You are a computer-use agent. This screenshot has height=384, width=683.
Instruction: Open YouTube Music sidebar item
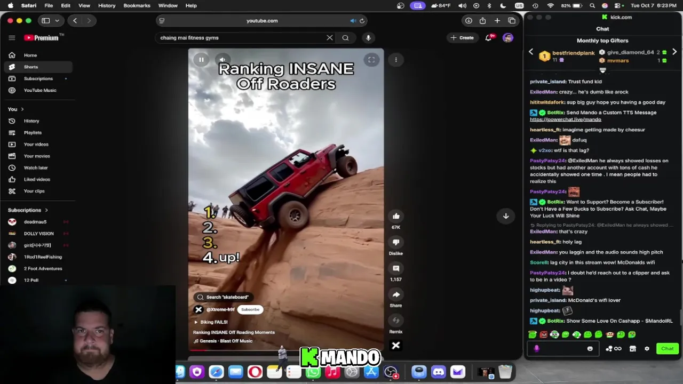pyautogui.click(x=37, y=91)
